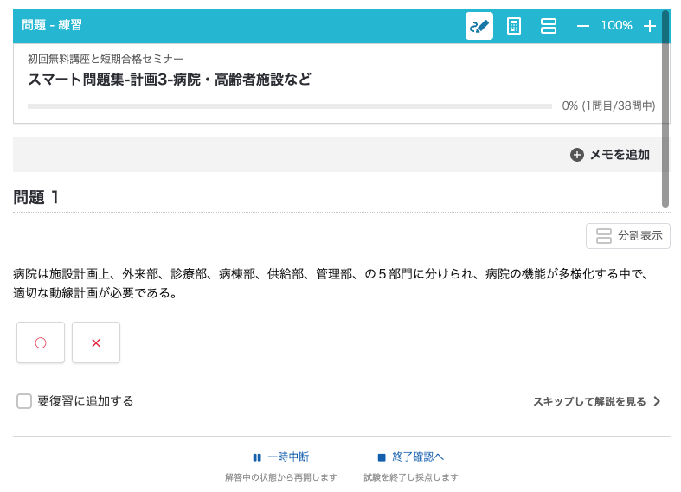
Task: Increase zoom with the plus icon
Action: [650, 26]
